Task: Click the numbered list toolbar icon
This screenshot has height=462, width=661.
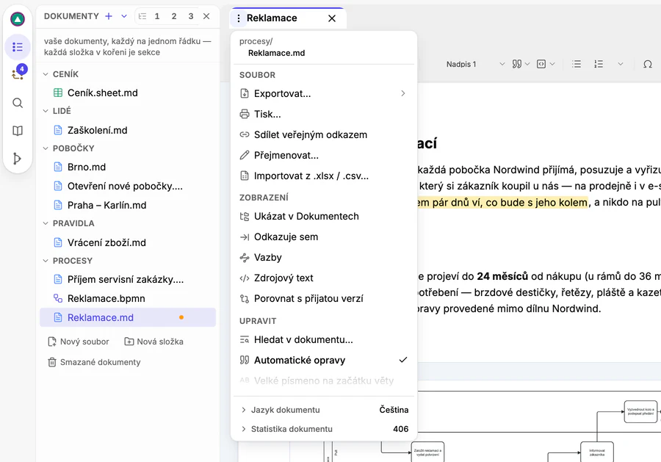Action: coord(599,64)
